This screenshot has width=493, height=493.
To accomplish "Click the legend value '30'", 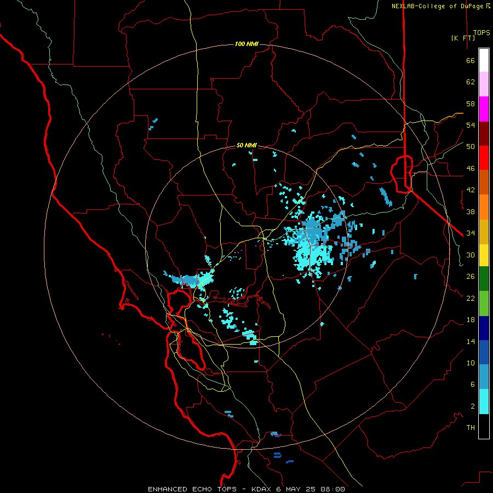I will point(471,255).
